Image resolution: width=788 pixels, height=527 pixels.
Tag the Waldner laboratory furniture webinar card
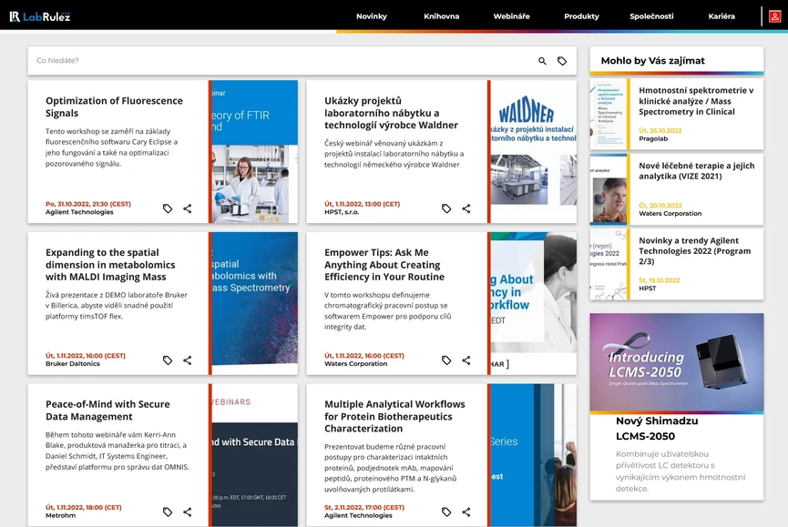pyautogui.click(x=446, y=208)
